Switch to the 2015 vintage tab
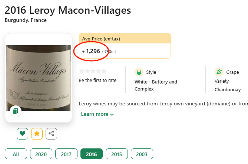The height and width of the screenshot is (164, 248). 116,154
